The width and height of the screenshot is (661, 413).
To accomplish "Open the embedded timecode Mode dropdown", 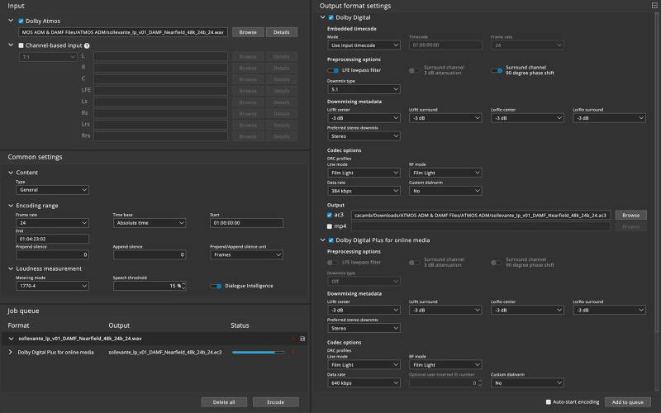I will click(x=364, y=45).
